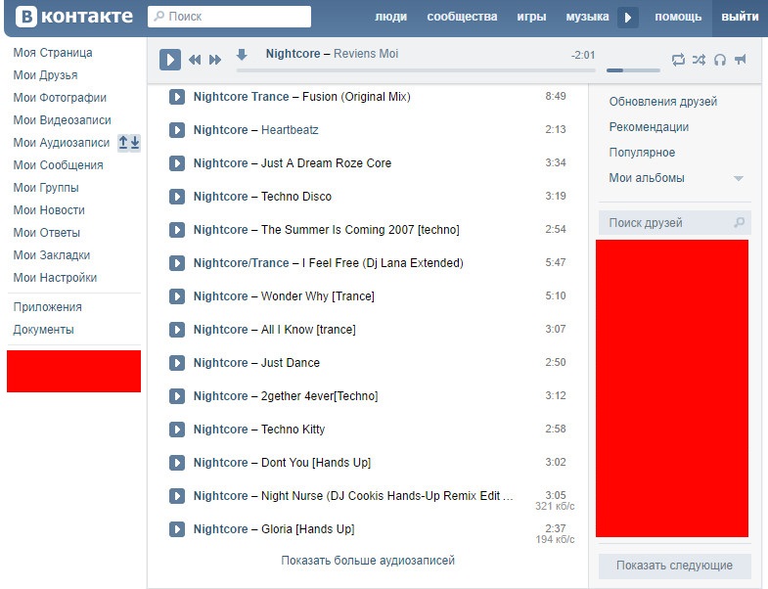
Task: Play the Nightcore – Heartbeatz track
Action: 177,130
